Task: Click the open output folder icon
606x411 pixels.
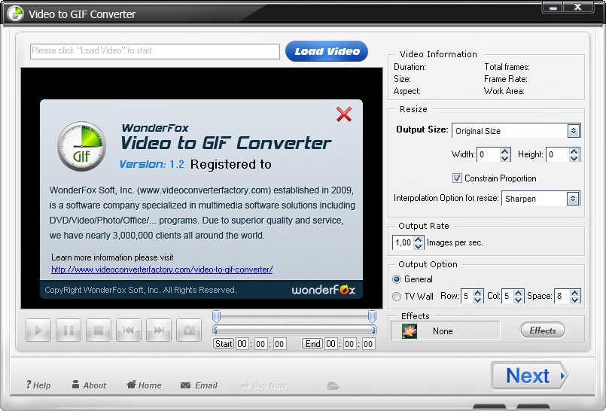Action: coord(333,385)
